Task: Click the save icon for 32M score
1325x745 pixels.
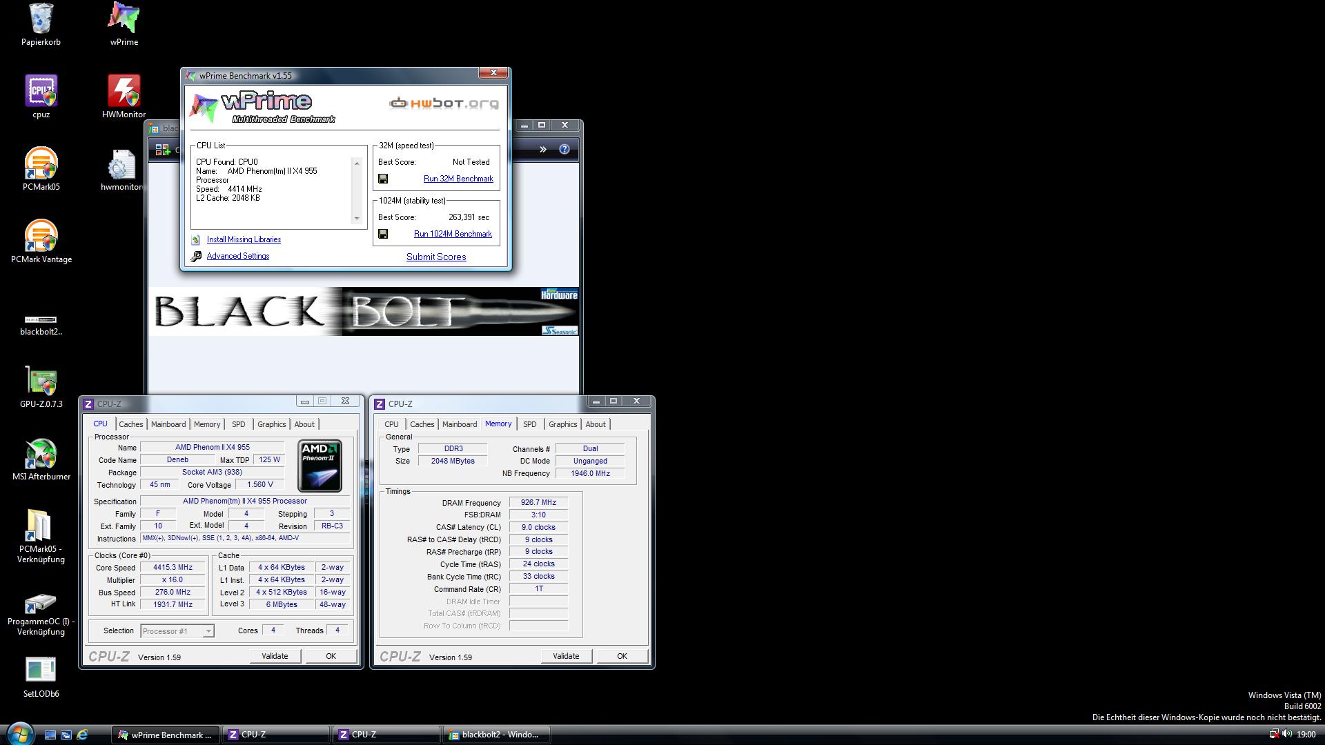Action: 383,179
